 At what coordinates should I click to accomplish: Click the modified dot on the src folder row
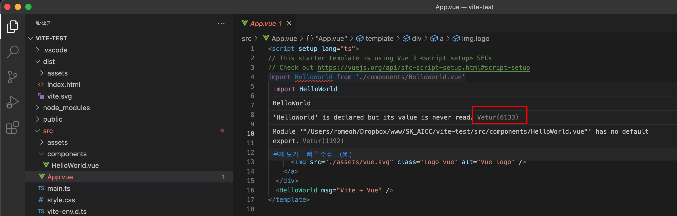click(222, 131)
